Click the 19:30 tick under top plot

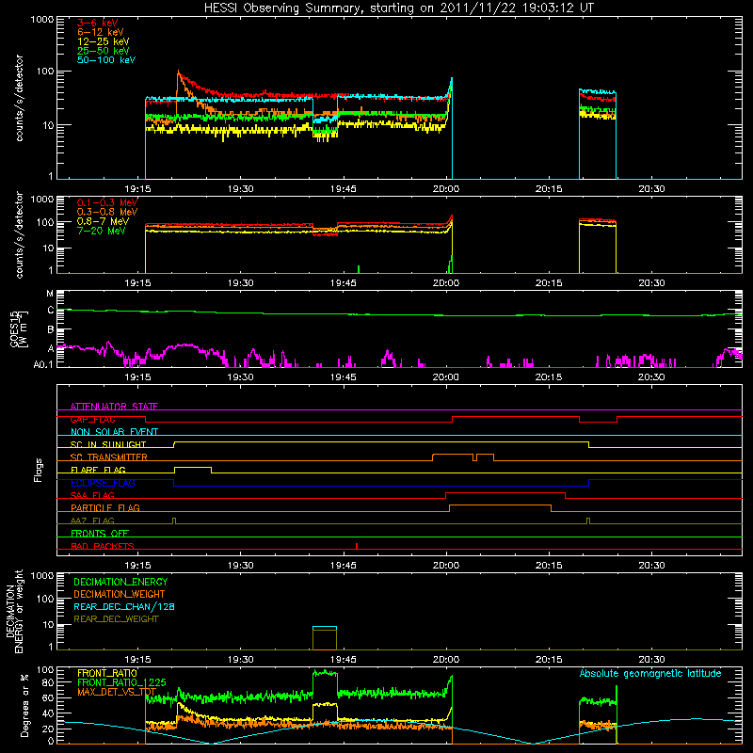pyautogui.click(x=241, y=189)
